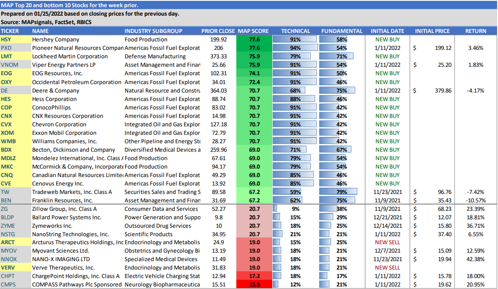Click the 17.2 MAP score cell for CHPT
Viewport: 498px width, 289px height.
pos(254,276)
